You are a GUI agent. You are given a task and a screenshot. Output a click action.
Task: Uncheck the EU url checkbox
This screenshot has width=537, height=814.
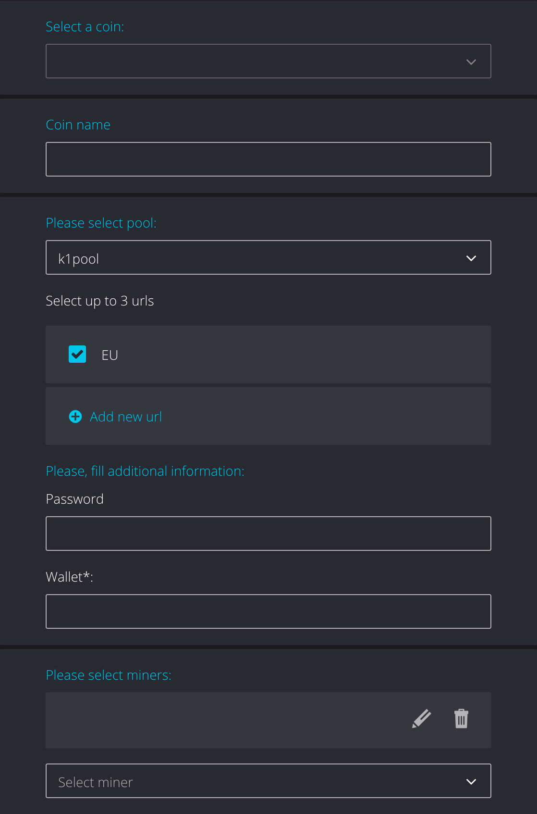click(77, 354)
